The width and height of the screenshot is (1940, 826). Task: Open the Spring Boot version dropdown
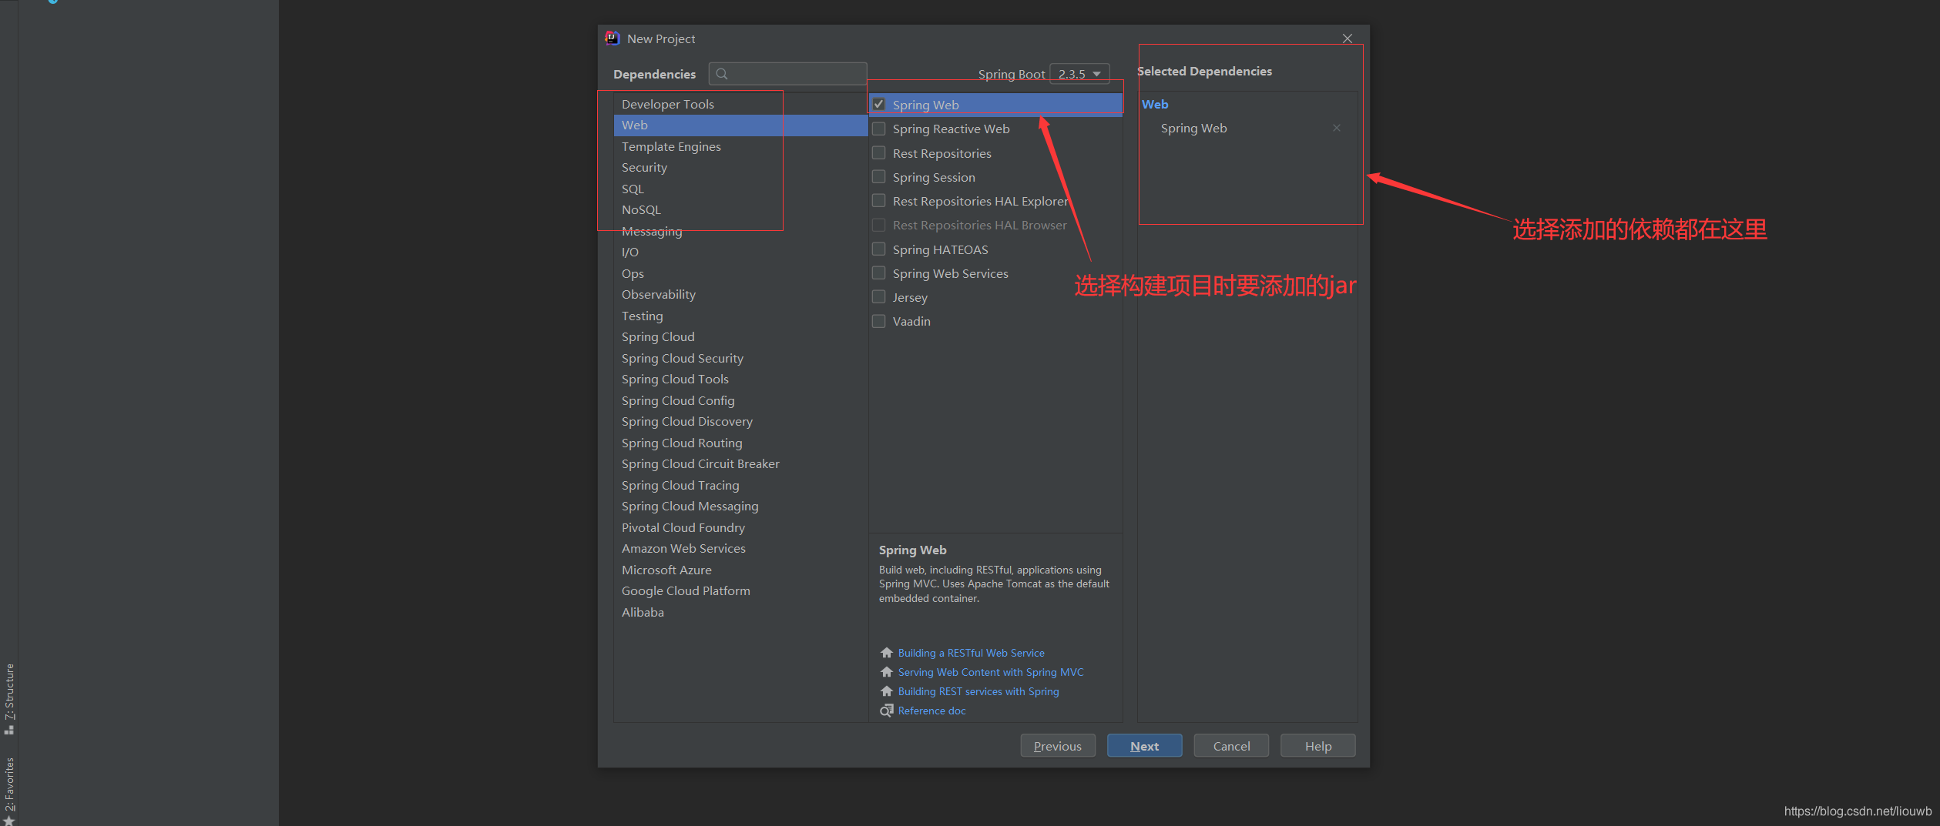[x=1079, y=74]
